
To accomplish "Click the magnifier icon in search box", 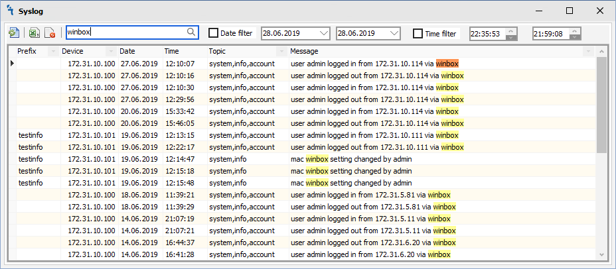I will click(x=191, y=32).
